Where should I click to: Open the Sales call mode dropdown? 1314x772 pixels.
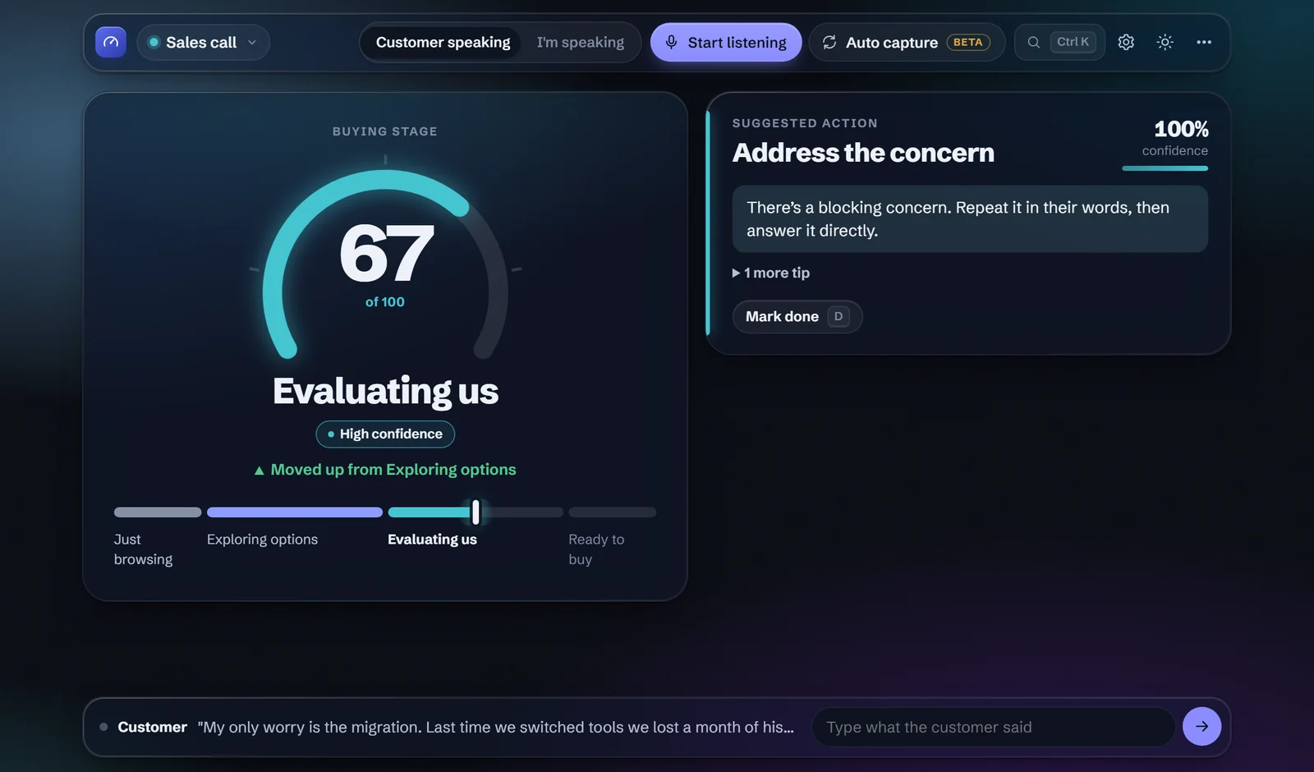pos(203,42)
